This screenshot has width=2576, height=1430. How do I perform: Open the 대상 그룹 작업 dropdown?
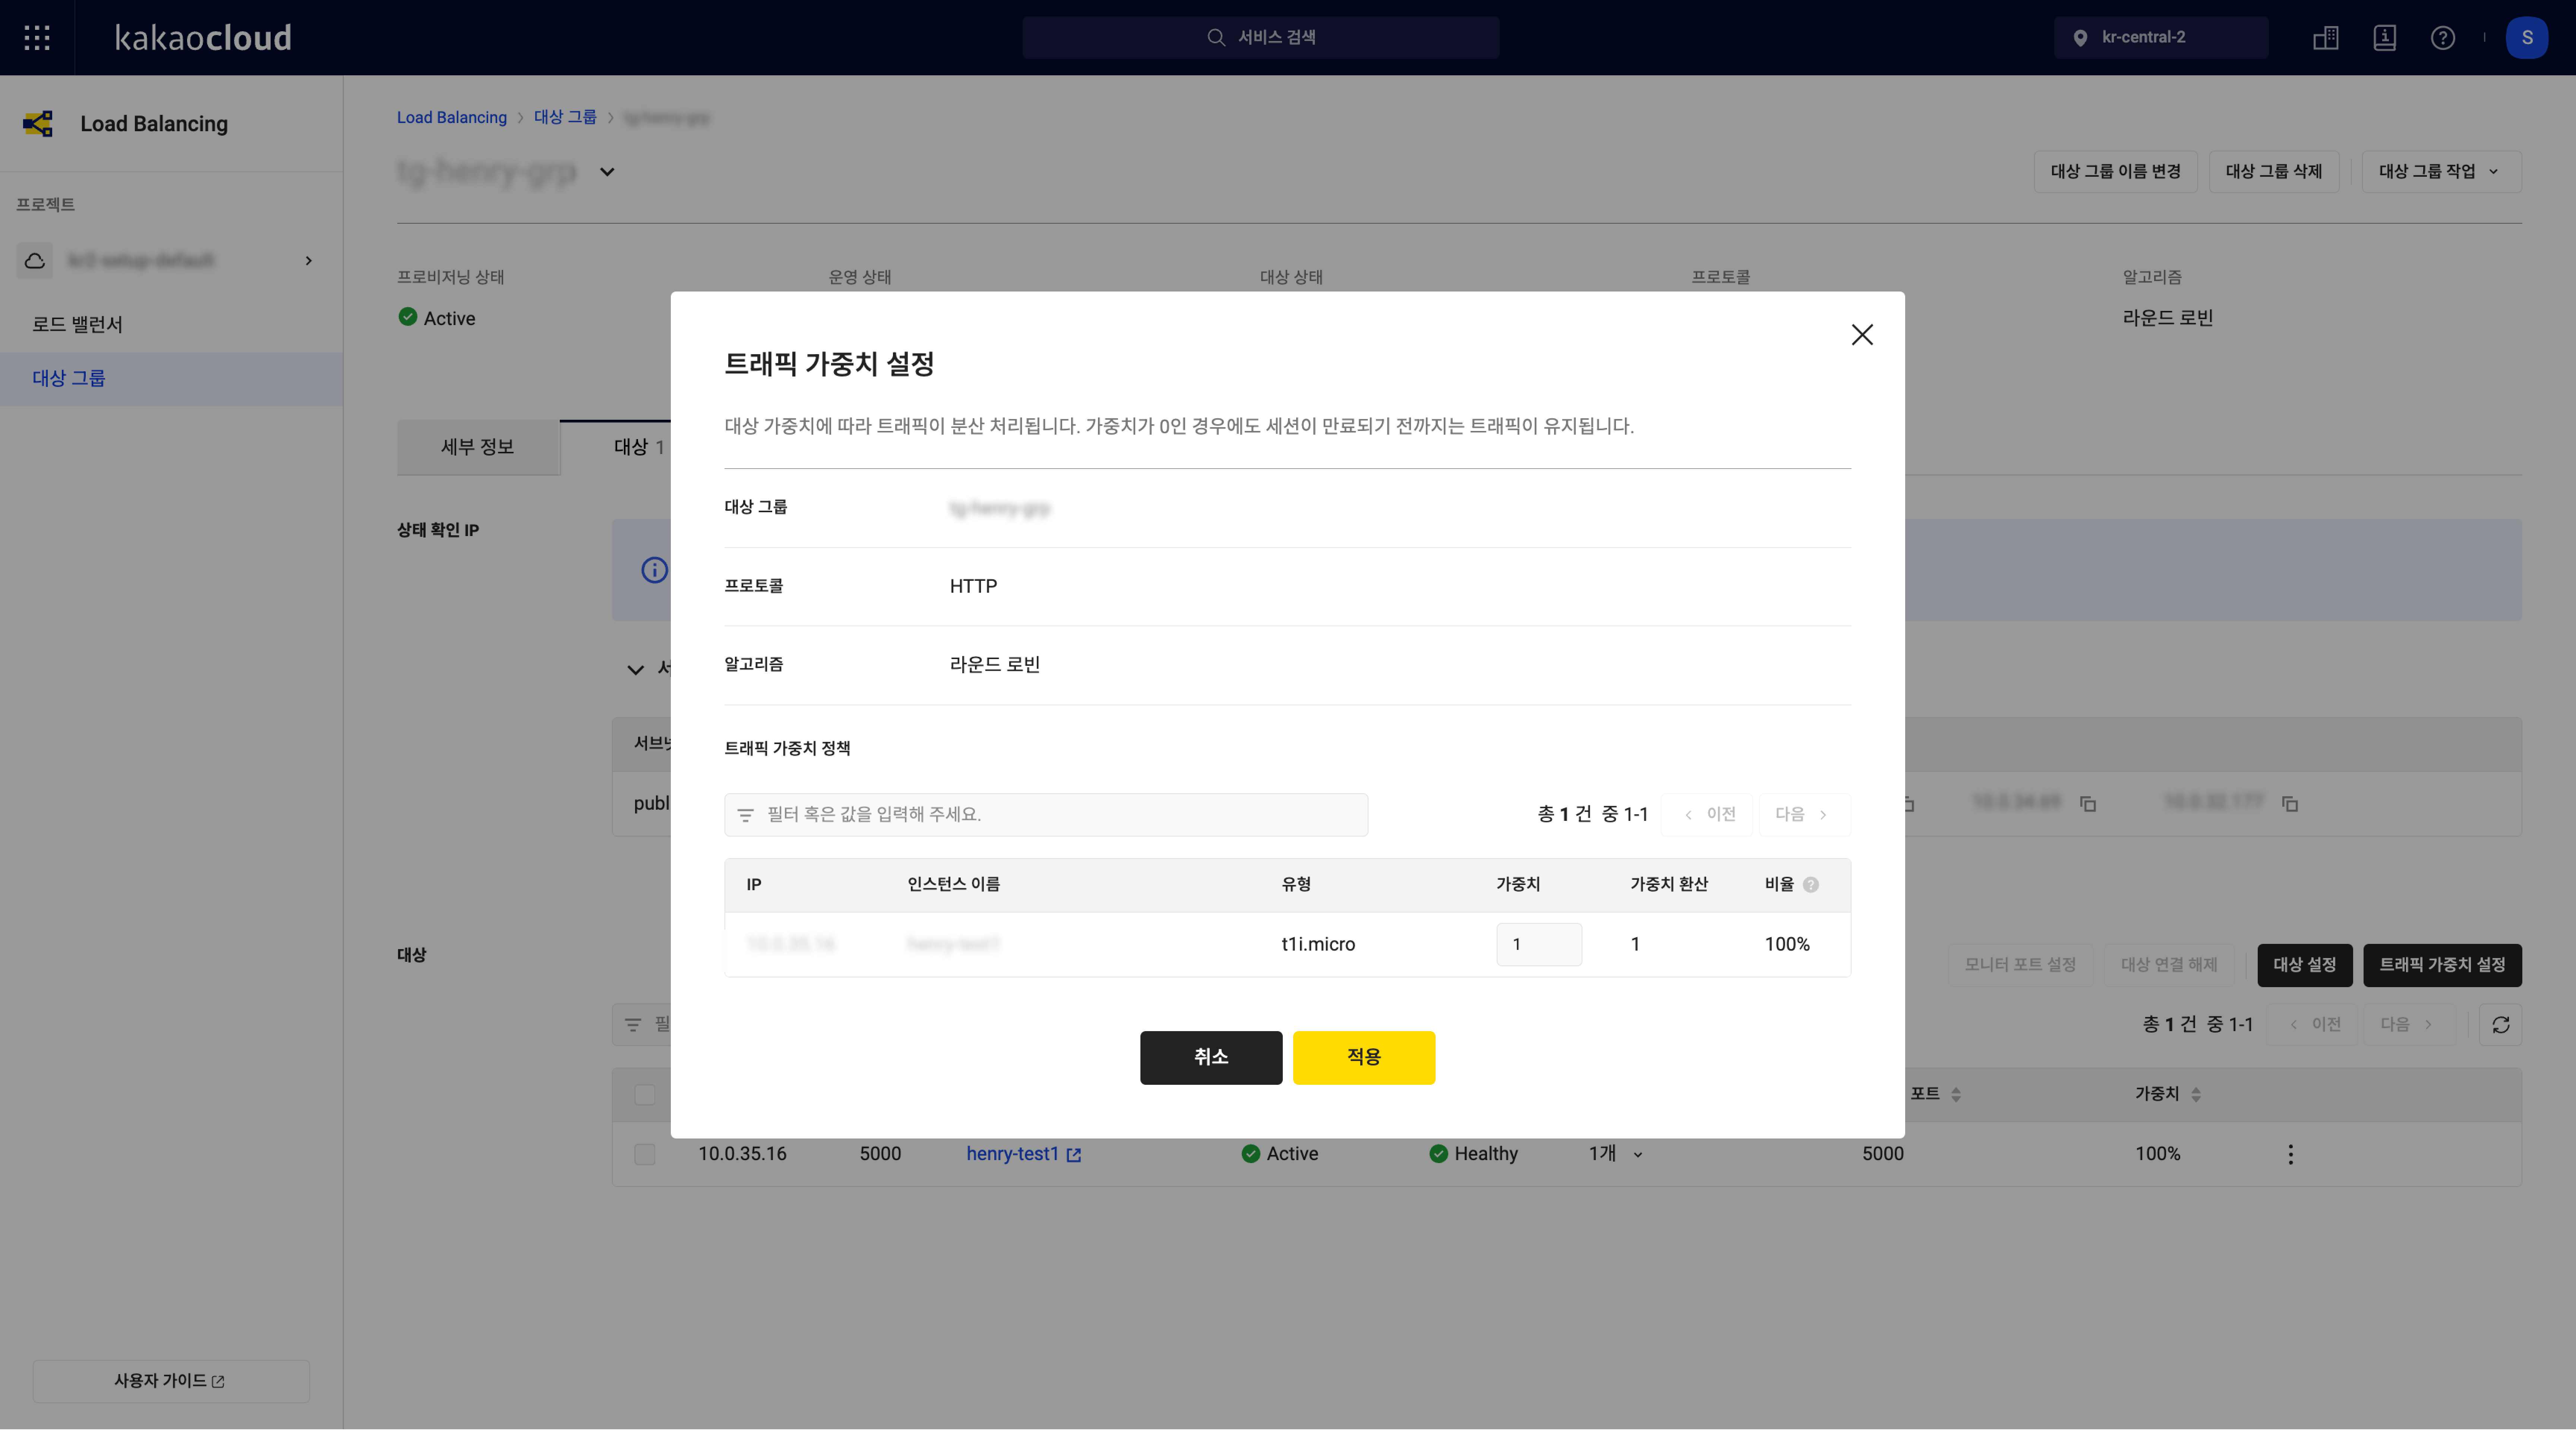(x=2441, y=172)
